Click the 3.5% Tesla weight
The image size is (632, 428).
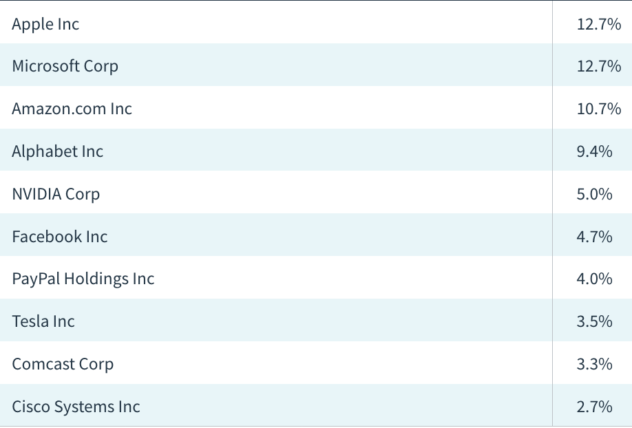595,321
